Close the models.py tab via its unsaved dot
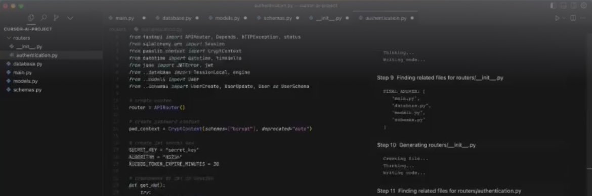 coord(245,18)
